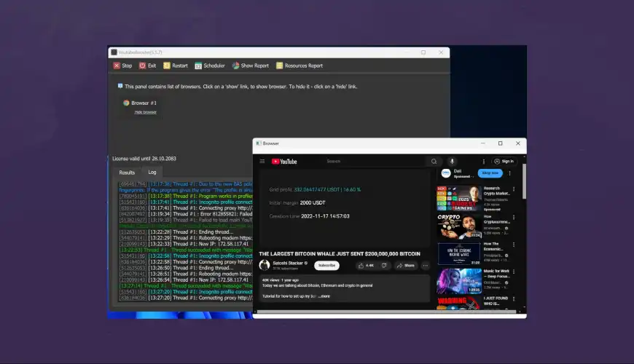Viewport: 634px width, 364px height.
Task: Click Restart in the toolbar
Action: [x=176, y=66]
